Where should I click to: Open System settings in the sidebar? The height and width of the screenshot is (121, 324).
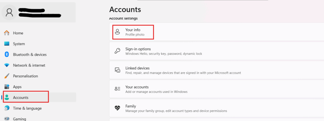point(19,44)
